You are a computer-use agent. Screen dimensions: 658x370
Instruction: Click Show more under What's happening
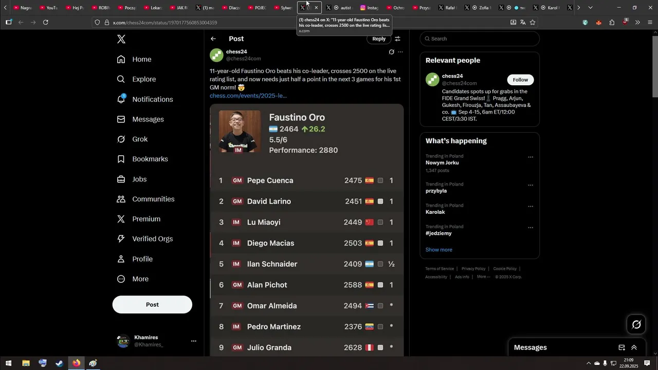pos(439,250)
